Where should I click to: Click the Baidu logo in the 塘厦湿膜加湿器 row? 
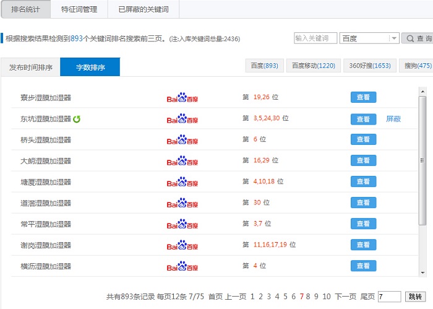point(182,181)
